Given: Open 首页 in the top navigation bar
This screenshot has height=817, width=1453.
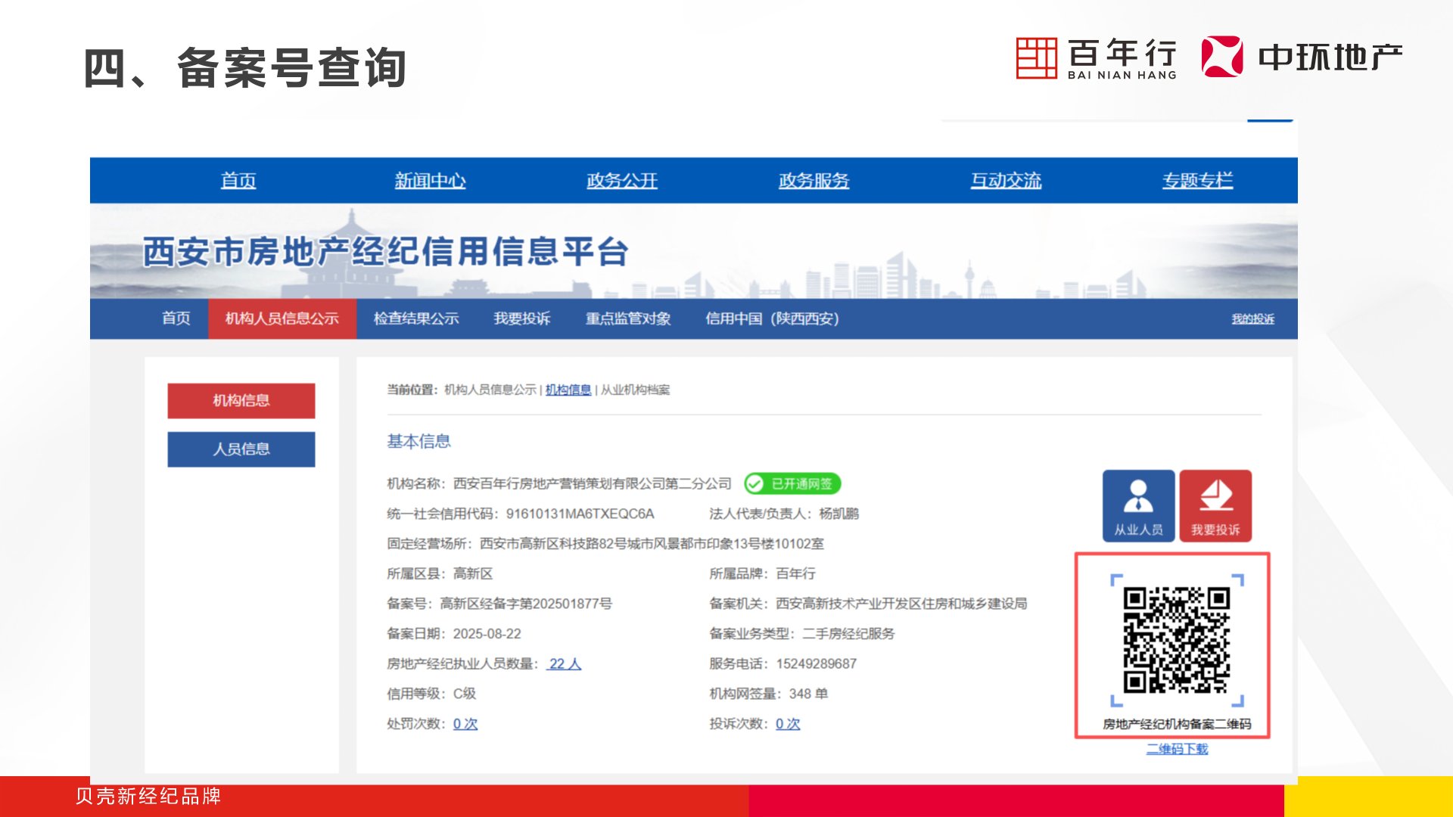Looking at the screenshot, I should click(238, 180).
